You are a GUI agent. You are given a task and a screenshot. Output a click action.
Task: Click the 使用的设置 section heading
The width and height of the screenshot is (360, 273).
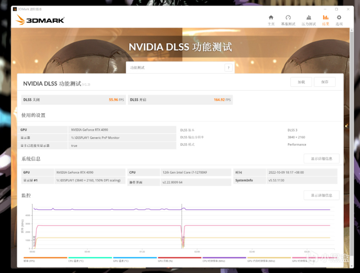point(34,115)
